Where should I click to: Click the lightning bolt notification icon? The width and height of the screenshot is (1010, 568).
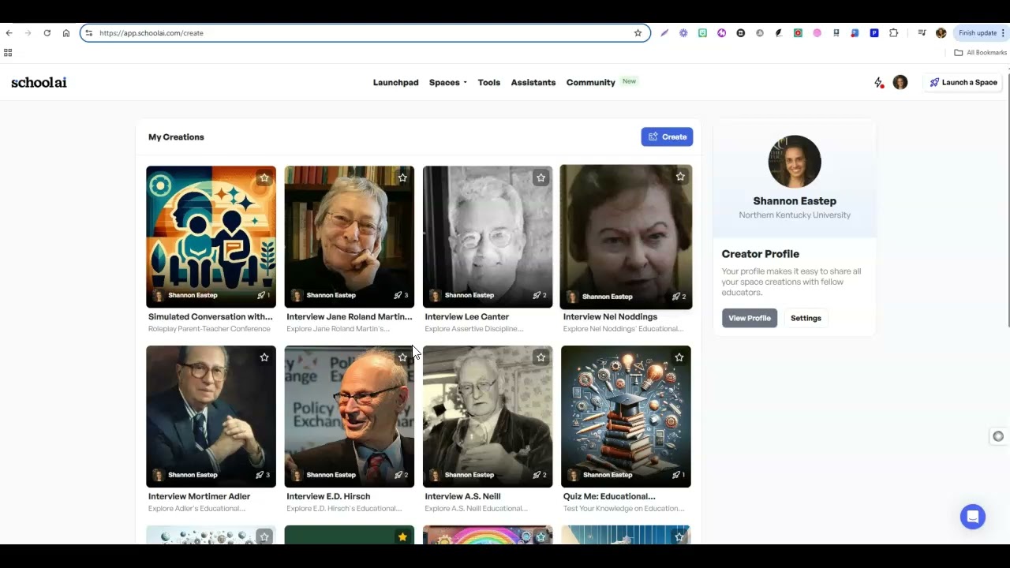(x=878, y=82)
